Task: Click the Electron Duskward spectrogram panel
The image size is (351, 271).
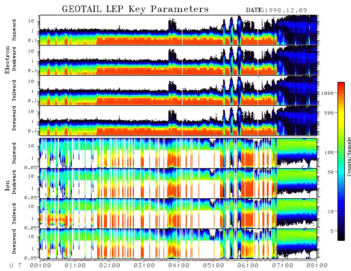Action: (x=178, y=60)
